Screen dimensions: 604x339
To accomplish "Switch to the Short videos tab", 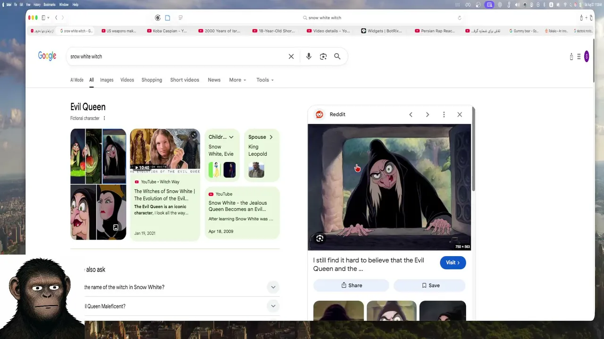I will [x=185, y=80].
